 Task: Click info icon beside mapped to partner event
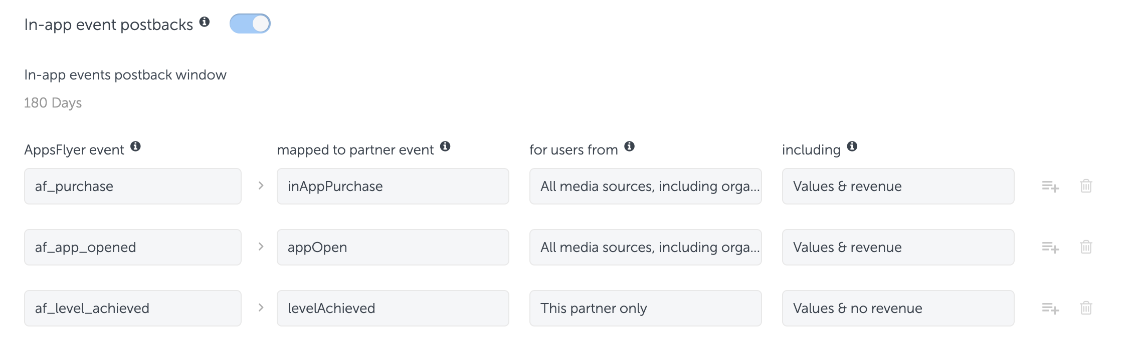[445, 146]
